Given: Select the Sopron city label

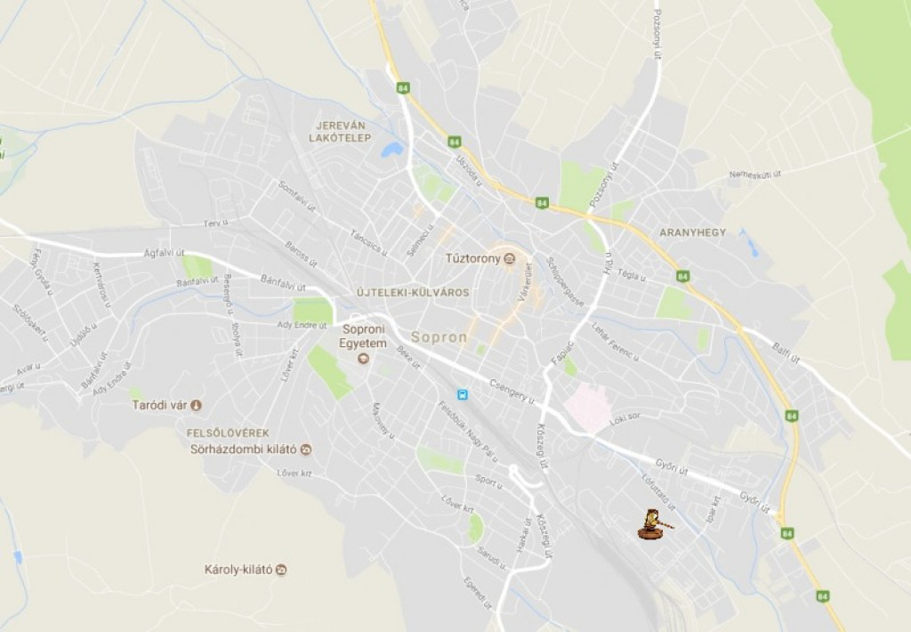Looking at the screenshot, I should click(x=439, y=337).
